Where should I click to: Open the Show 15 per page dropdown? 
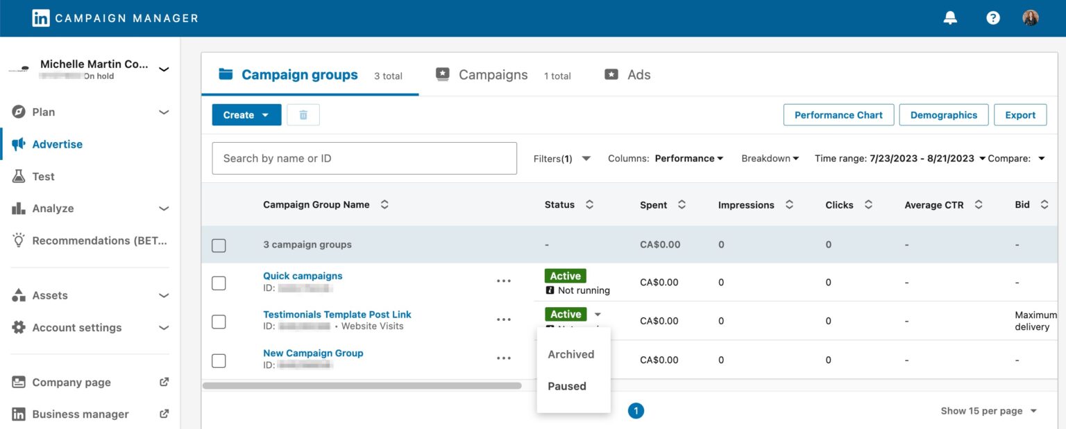pos(987,410)
